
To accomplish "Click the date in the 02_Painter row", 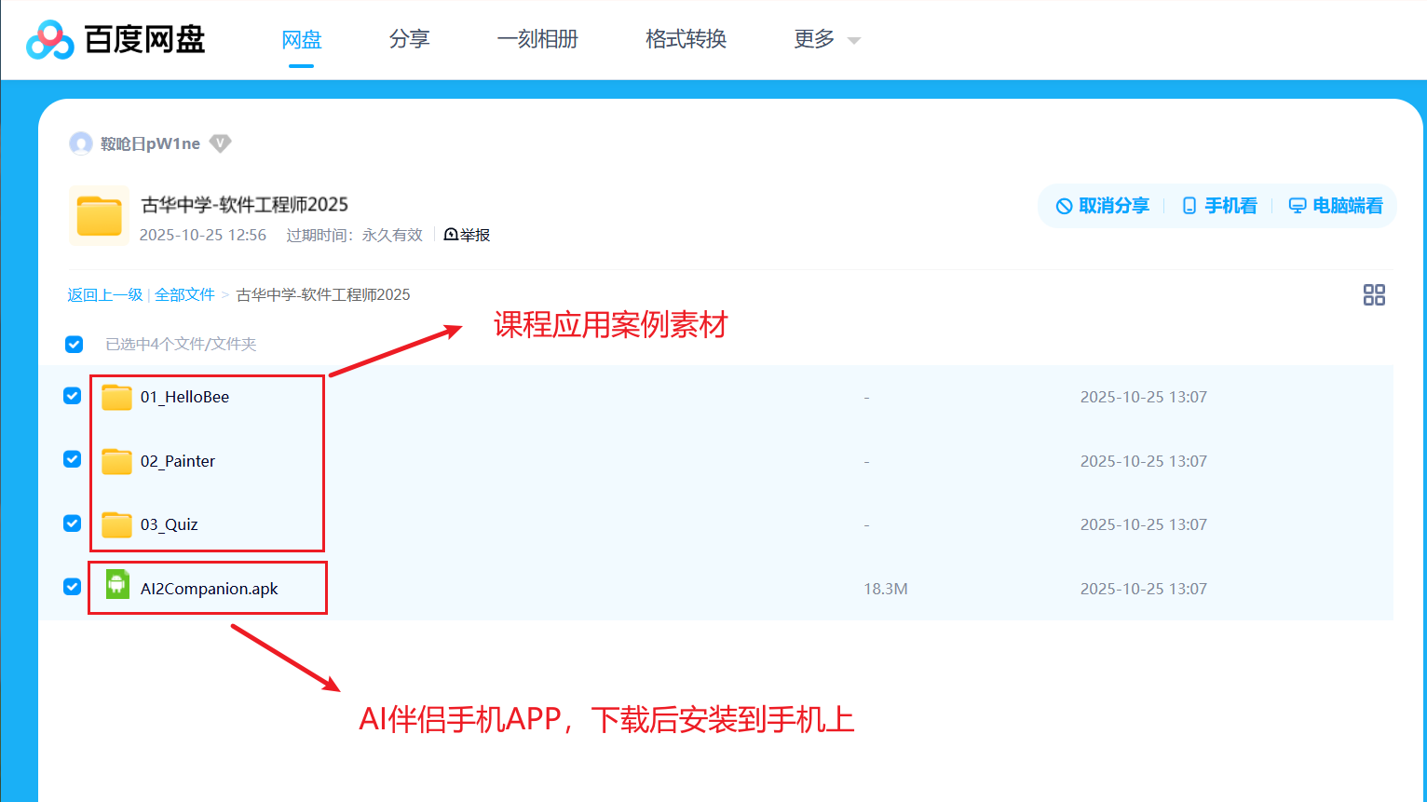I will click(x=1144, y=461).
